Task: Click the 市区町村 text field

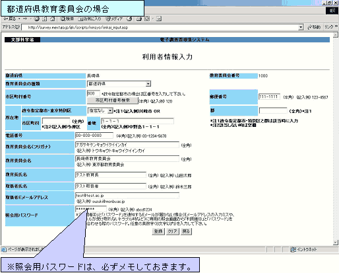Action: (x=56, y=121)
